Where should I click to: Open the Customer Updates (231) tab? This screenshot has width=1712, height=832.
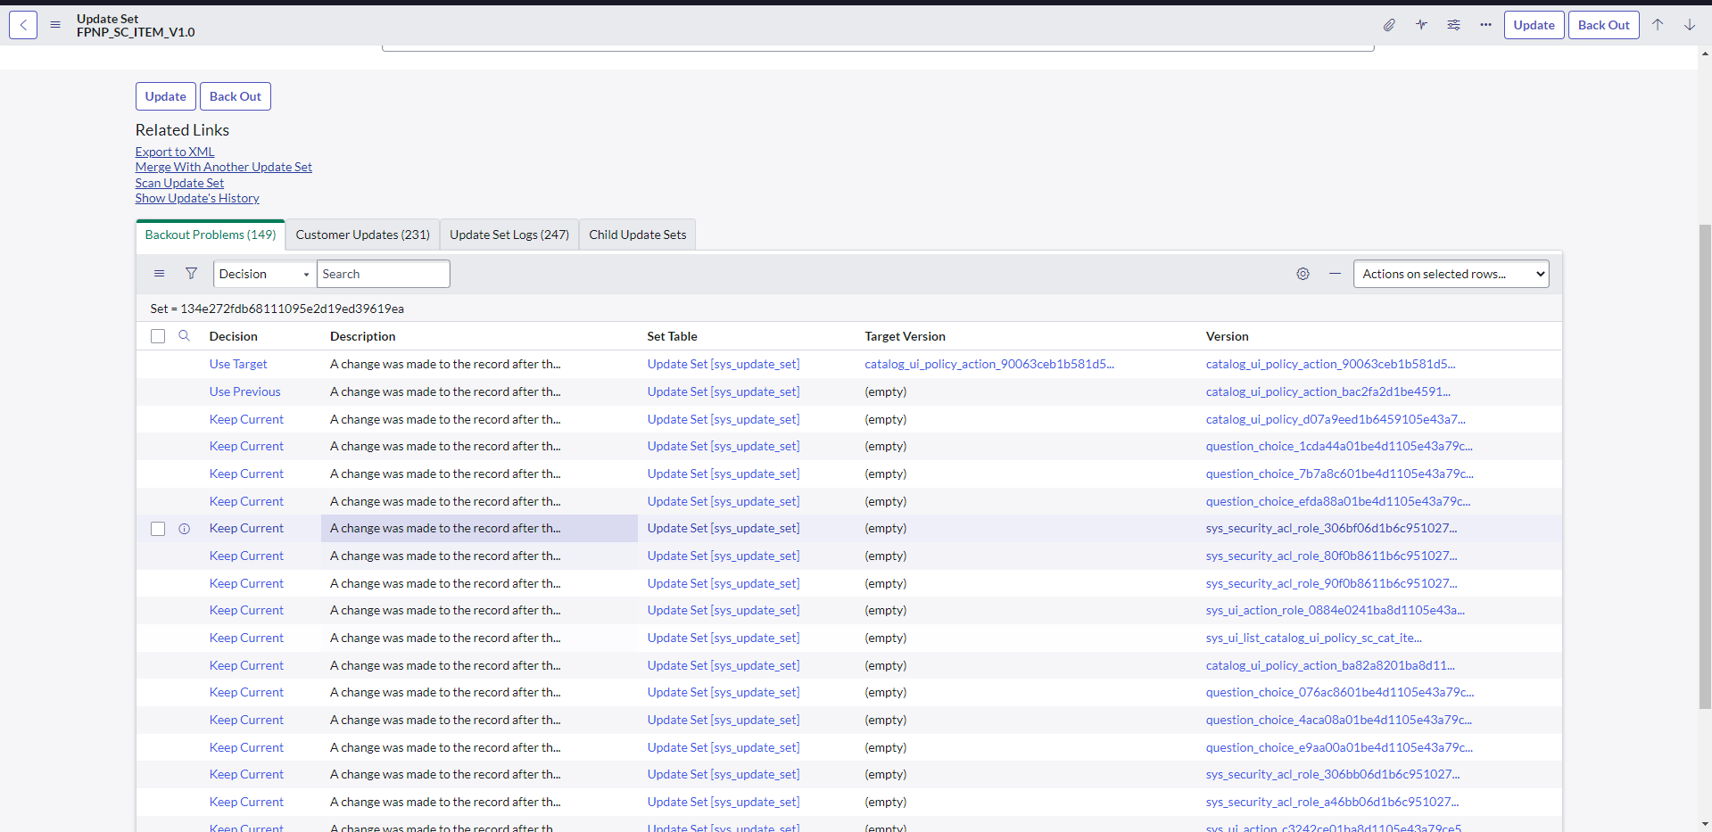pos(362,235)
